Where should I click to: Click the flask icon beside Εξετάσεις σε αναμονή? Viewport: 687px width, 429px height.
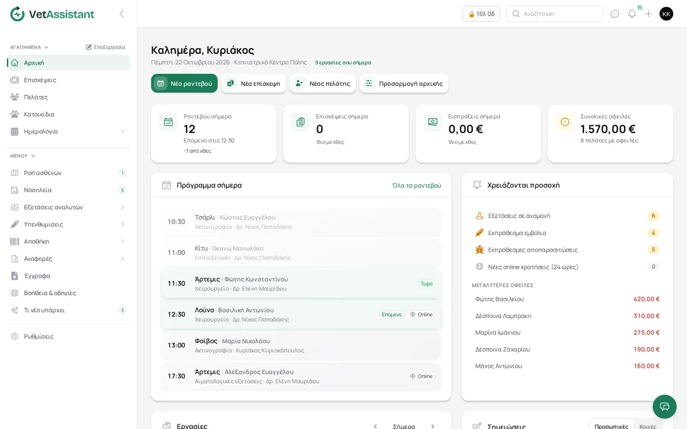(x=480, y=216)
